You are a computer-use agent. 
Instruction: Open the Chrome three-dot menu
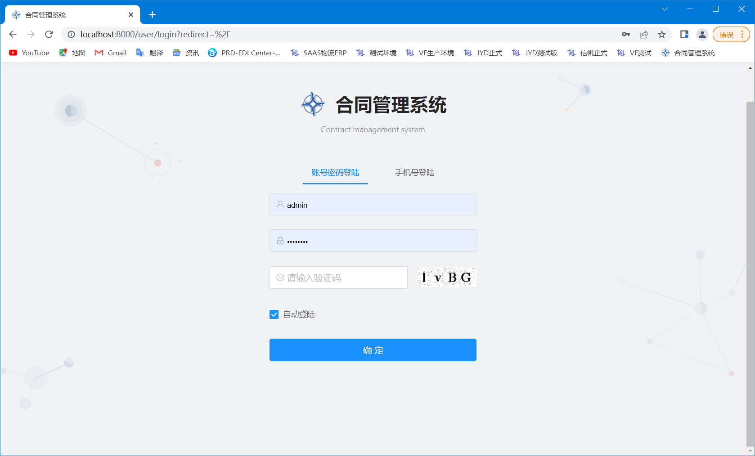pyautogui.click(x=742, y=34)
